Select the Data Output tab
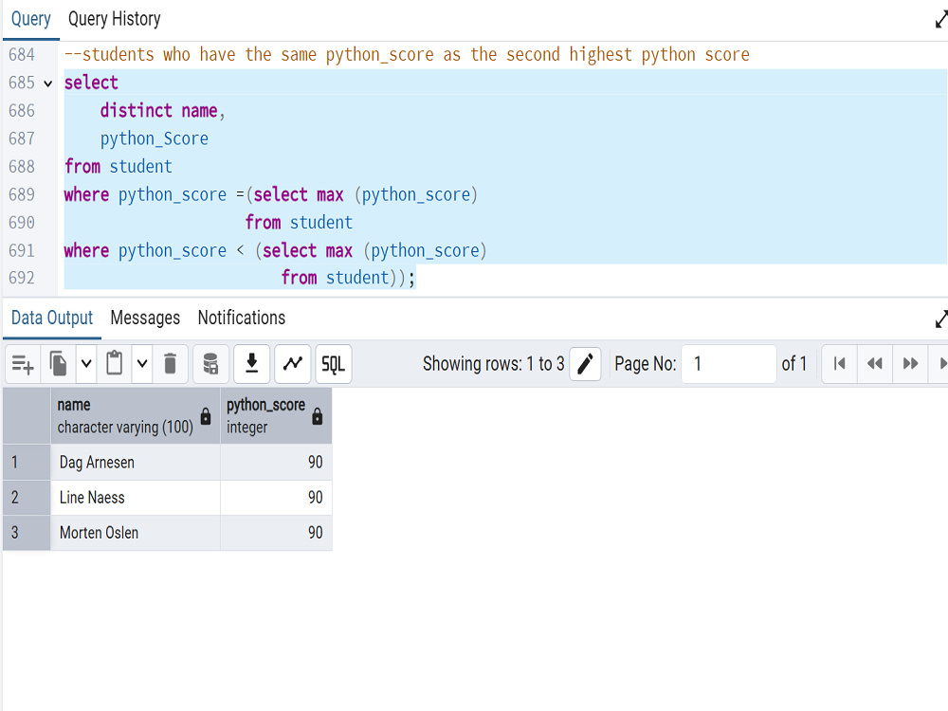The image size is (948, 711). 52,318
